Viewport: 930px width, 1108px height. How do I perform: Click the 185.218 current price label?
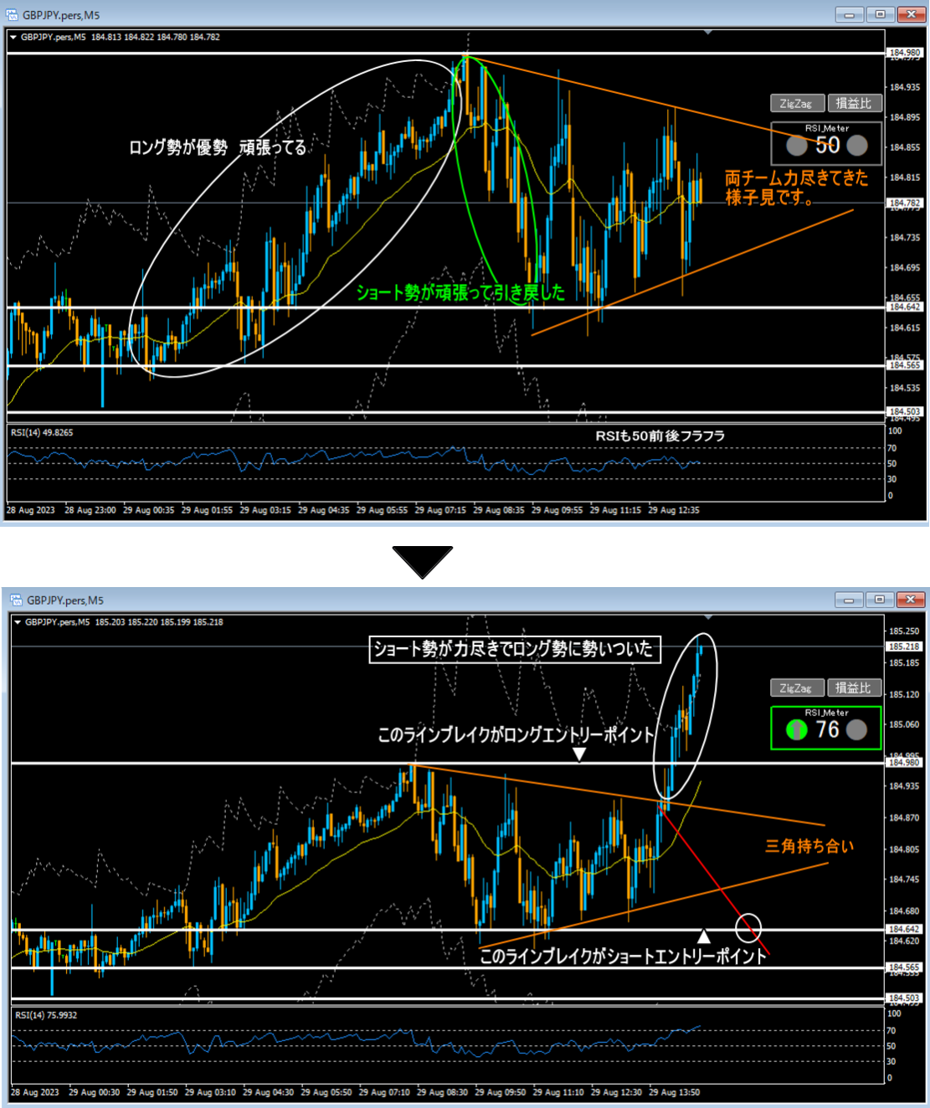[904, 647]
